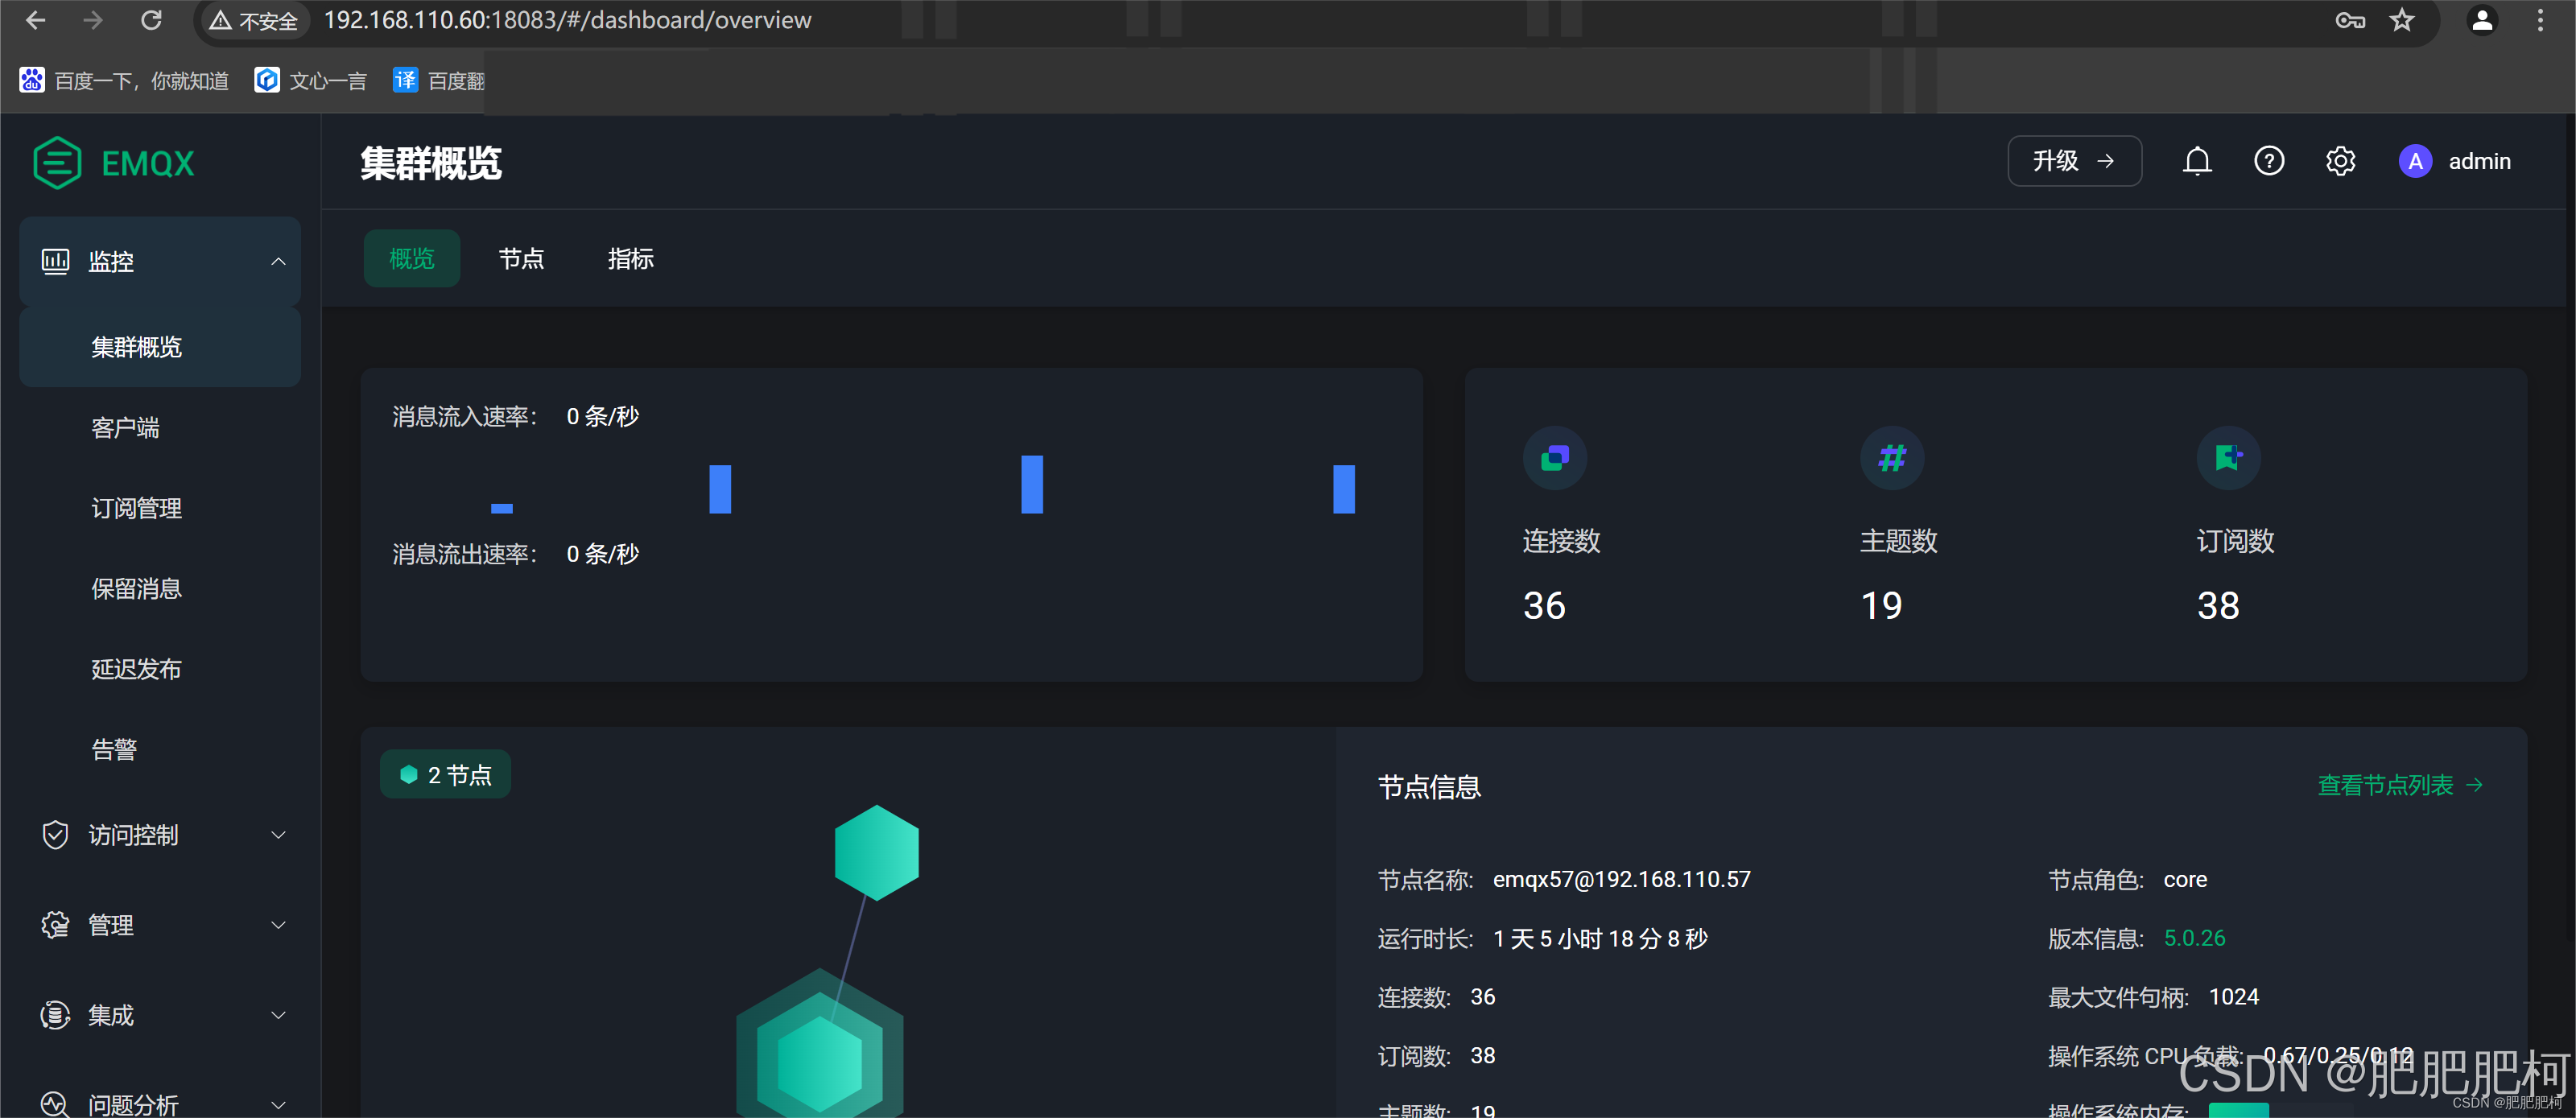Click the connections count icon

[x=1554, y=458]
